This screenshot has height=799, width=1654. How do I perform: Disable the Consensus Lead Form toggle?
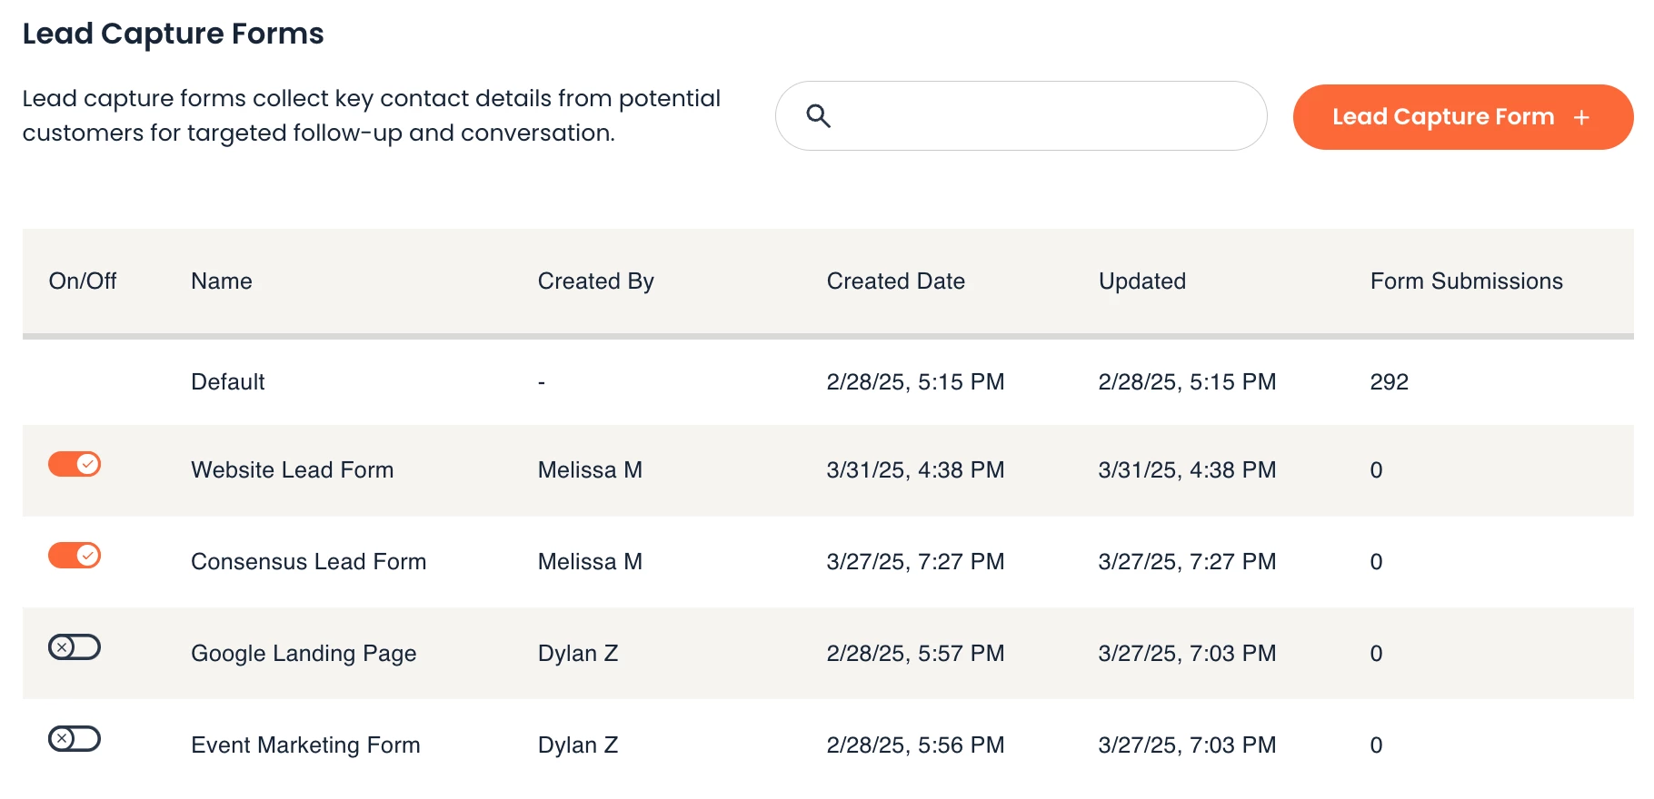[75, 555]
